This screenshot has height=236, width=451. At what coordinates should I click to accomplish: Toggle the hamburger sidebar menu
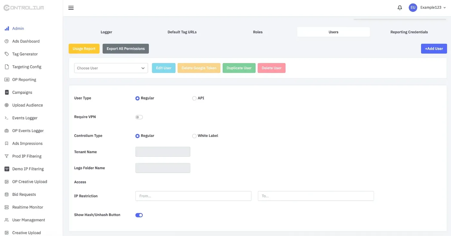coord(71,8)
